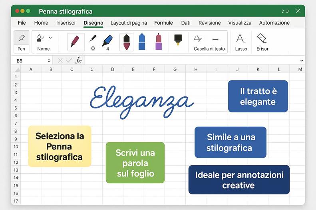
Task: Pick the yellow highlighter tool
Action: click(178, 40)
